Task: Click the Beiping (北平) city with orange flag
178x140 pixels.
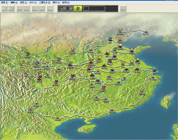Action: point(120,40)
